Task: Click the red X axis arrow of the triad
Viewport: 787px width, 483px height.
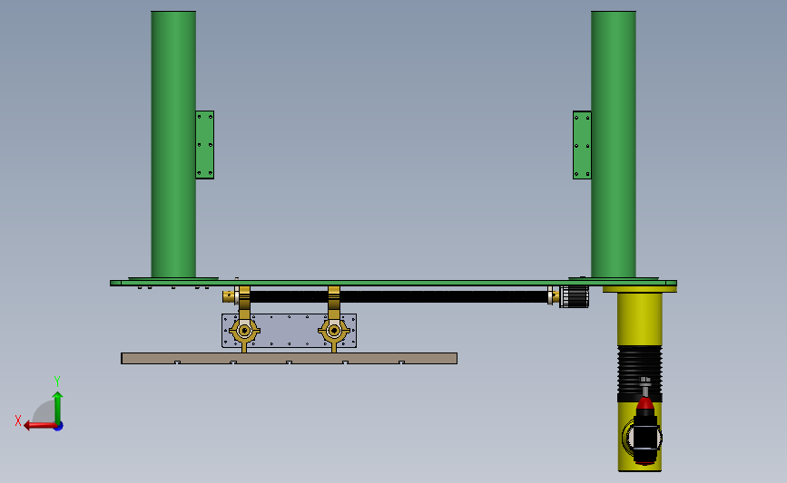Action: [40, 426]
